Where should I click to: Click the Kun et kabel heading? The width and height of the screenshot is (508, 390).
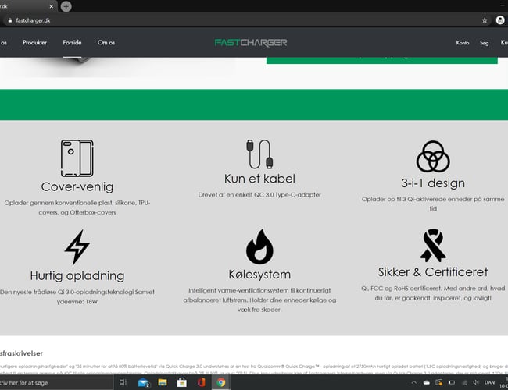click(x=259, y=179)
